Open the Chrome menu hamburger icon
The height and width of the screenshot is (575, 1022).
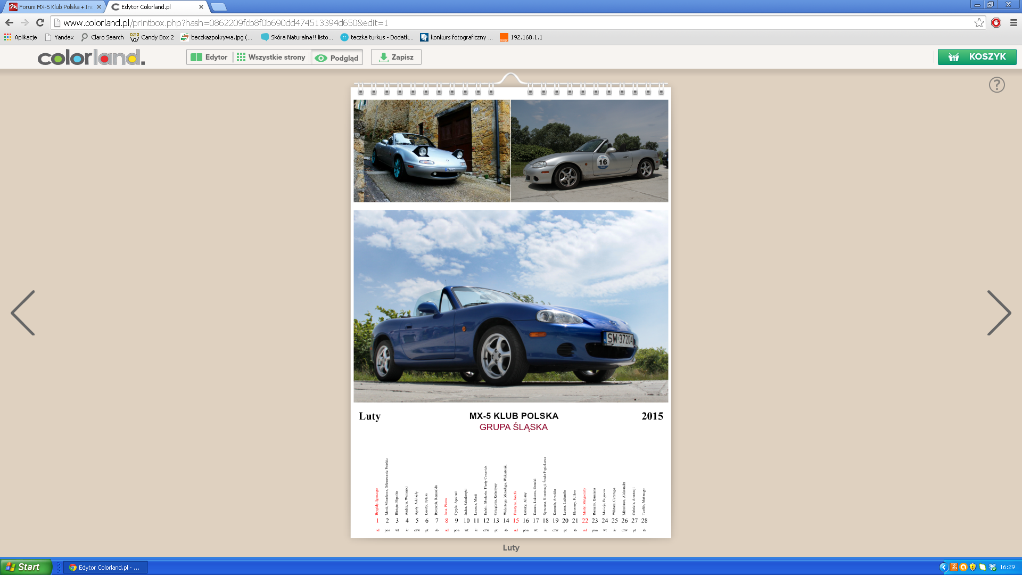[x=1013, y=22]
